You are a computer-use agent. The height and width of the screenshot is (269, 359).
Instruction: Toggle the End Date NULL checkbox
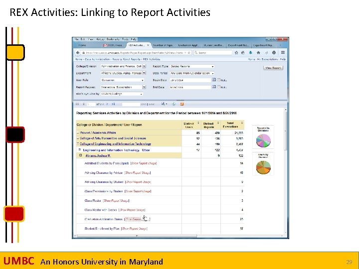pyautogui.click(x=219, y=87)
